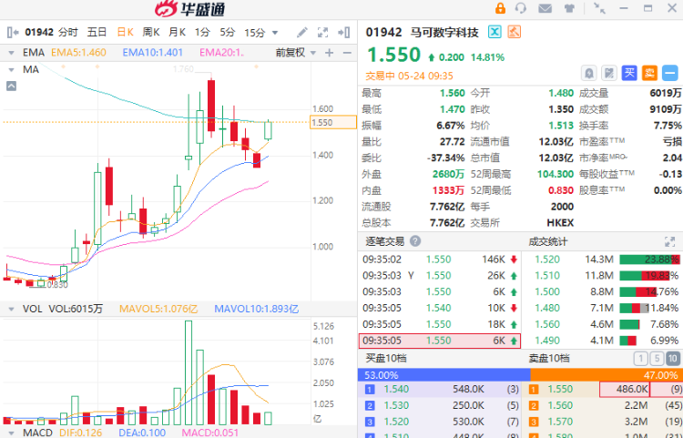The image size is (683, 438).
Task: Click the orange gavel tag beside stock name
Action: 515,32
